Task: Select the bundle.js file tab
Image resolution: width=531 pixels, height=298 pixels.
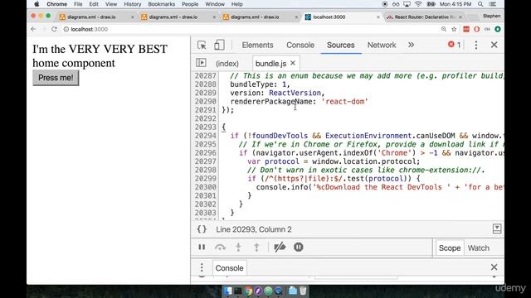Action: point(271,64)
